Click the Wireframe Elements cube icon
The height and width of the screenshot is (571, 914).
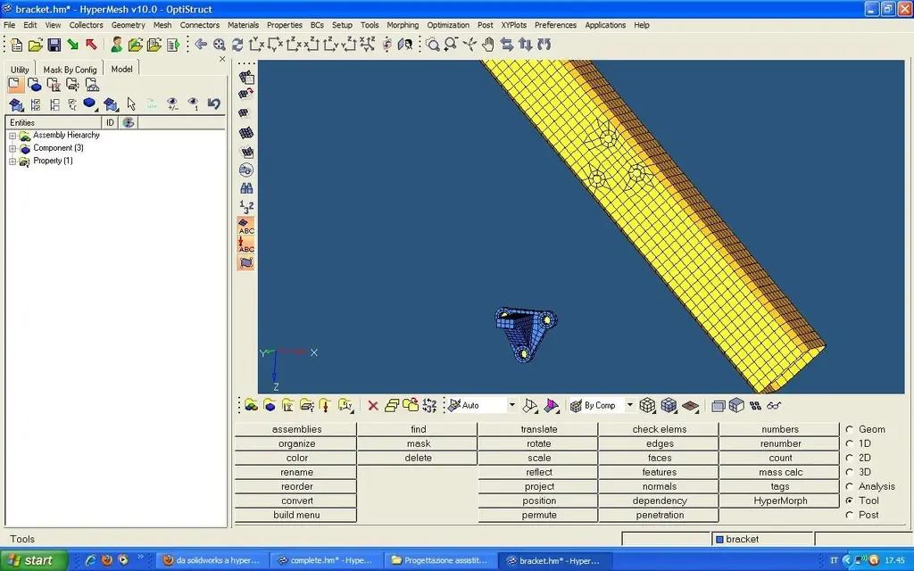pos(647,406)
